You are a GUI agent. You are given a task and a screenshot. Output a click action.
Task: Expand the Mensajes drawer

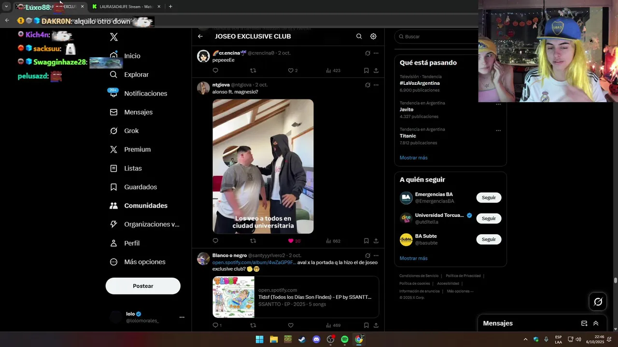(596, 323)
